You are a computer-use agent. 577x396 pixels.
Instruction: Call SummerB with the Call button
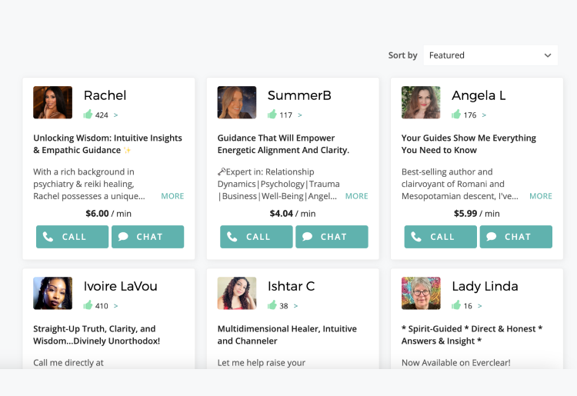(x=257, y=237)
